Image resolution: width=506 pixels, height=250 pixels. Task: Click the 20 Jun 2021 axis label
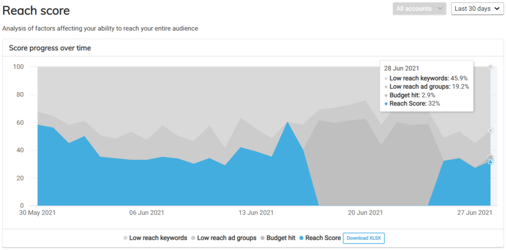[365, 213]
